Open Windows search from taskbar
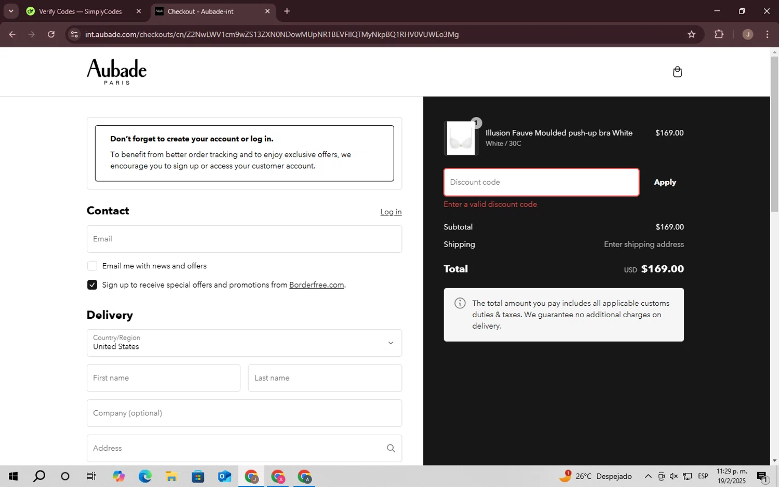Viewport: 779px width, 487px height. [x=39, y=476]
